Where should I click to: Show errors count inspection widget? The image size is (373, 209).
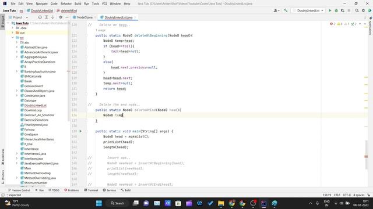(333, 24)
